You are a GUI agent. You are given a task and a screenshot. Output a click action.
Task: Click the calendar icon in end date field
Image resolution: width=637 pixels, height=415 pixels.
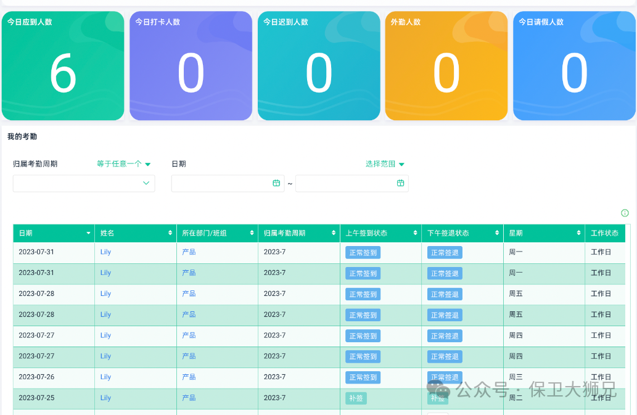(x=400, y=183)
